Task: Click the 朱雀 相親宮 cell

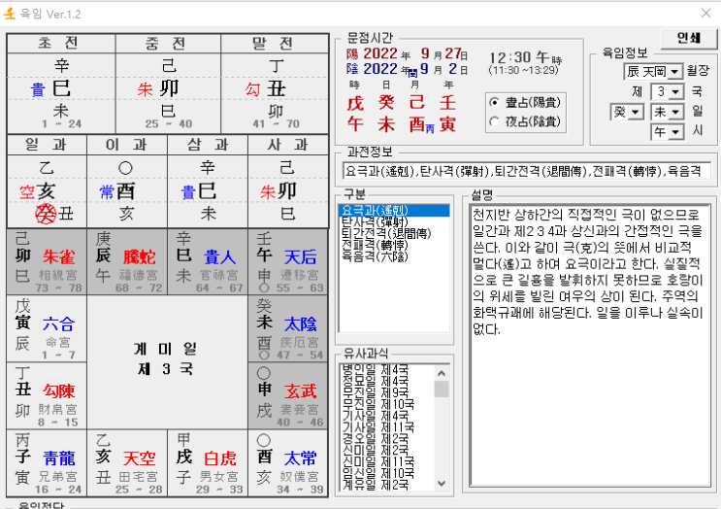Action: [x=47, y=262]
